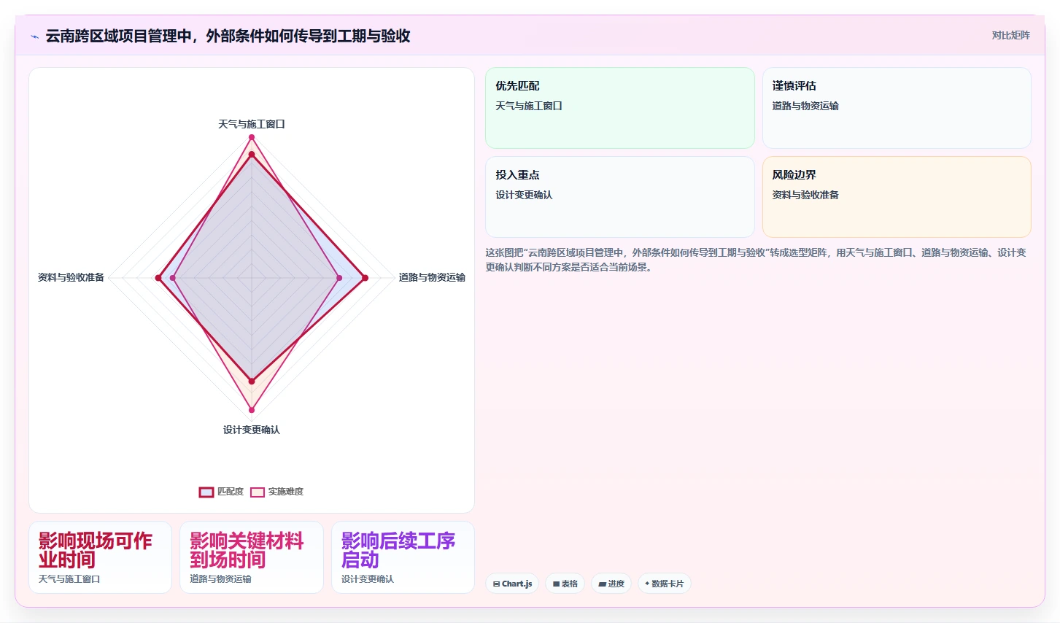Click the 资料与验收准备 radar axis label

click(71, 277)
